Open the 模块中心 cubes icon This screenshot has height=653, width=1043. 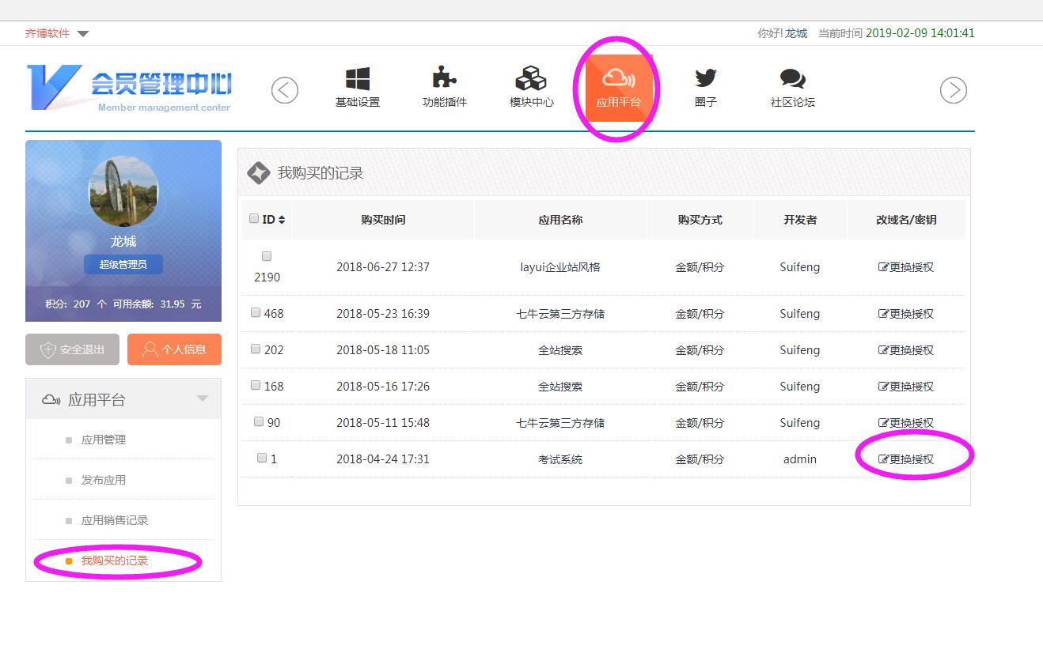pyautogui.click(x=531, y=79)
